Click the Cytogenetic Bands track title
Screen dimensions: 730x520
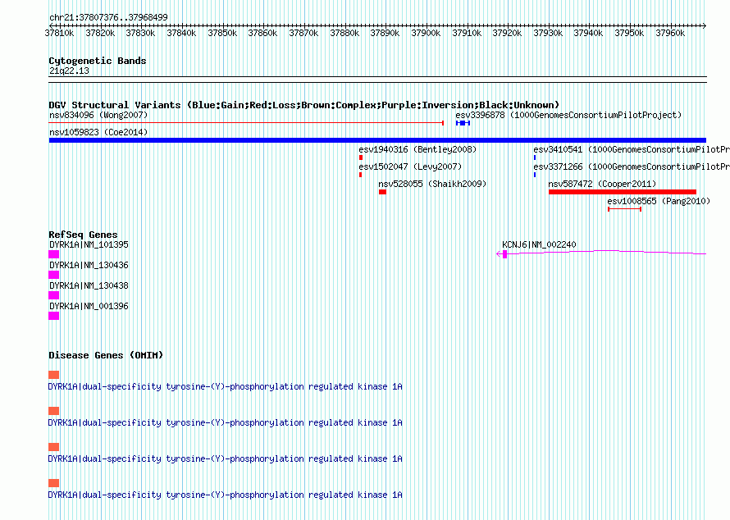pyautogui.click(x=98, y=61)
